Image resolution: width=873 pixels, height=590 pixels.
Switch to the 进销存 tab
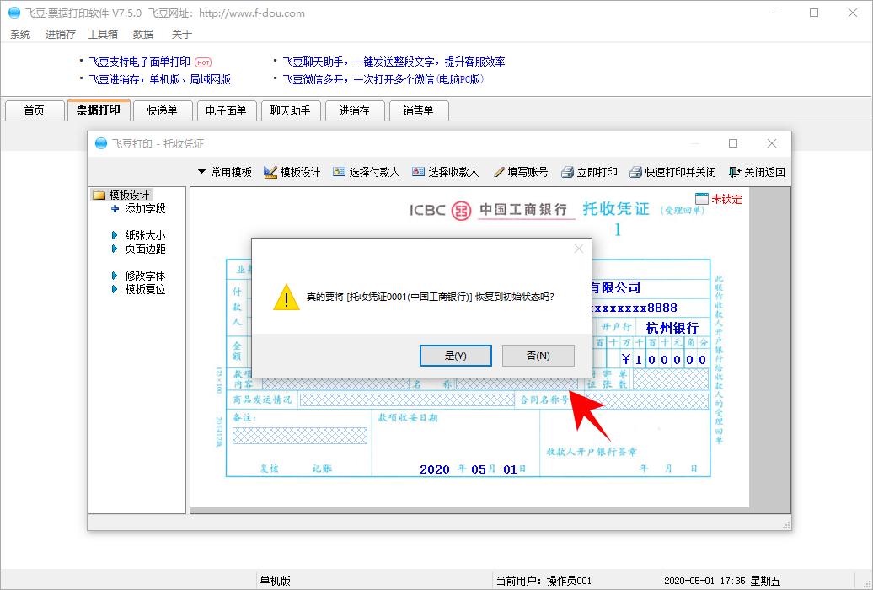click(355, 110)
